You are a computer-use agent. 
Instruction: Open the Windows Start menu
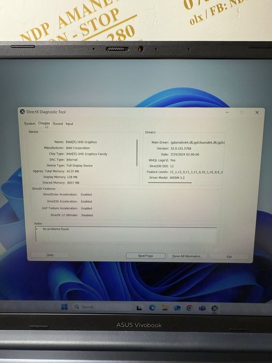64,307
